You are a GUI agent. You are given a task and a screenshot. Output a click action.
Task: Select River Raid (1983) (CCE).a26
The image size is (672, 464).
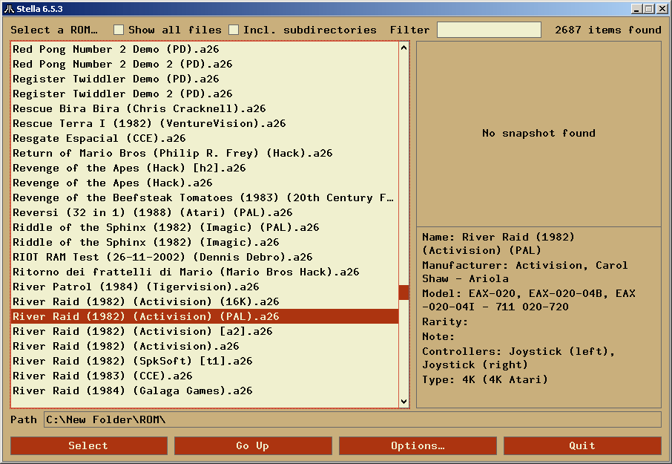click(x=205, y=376)
